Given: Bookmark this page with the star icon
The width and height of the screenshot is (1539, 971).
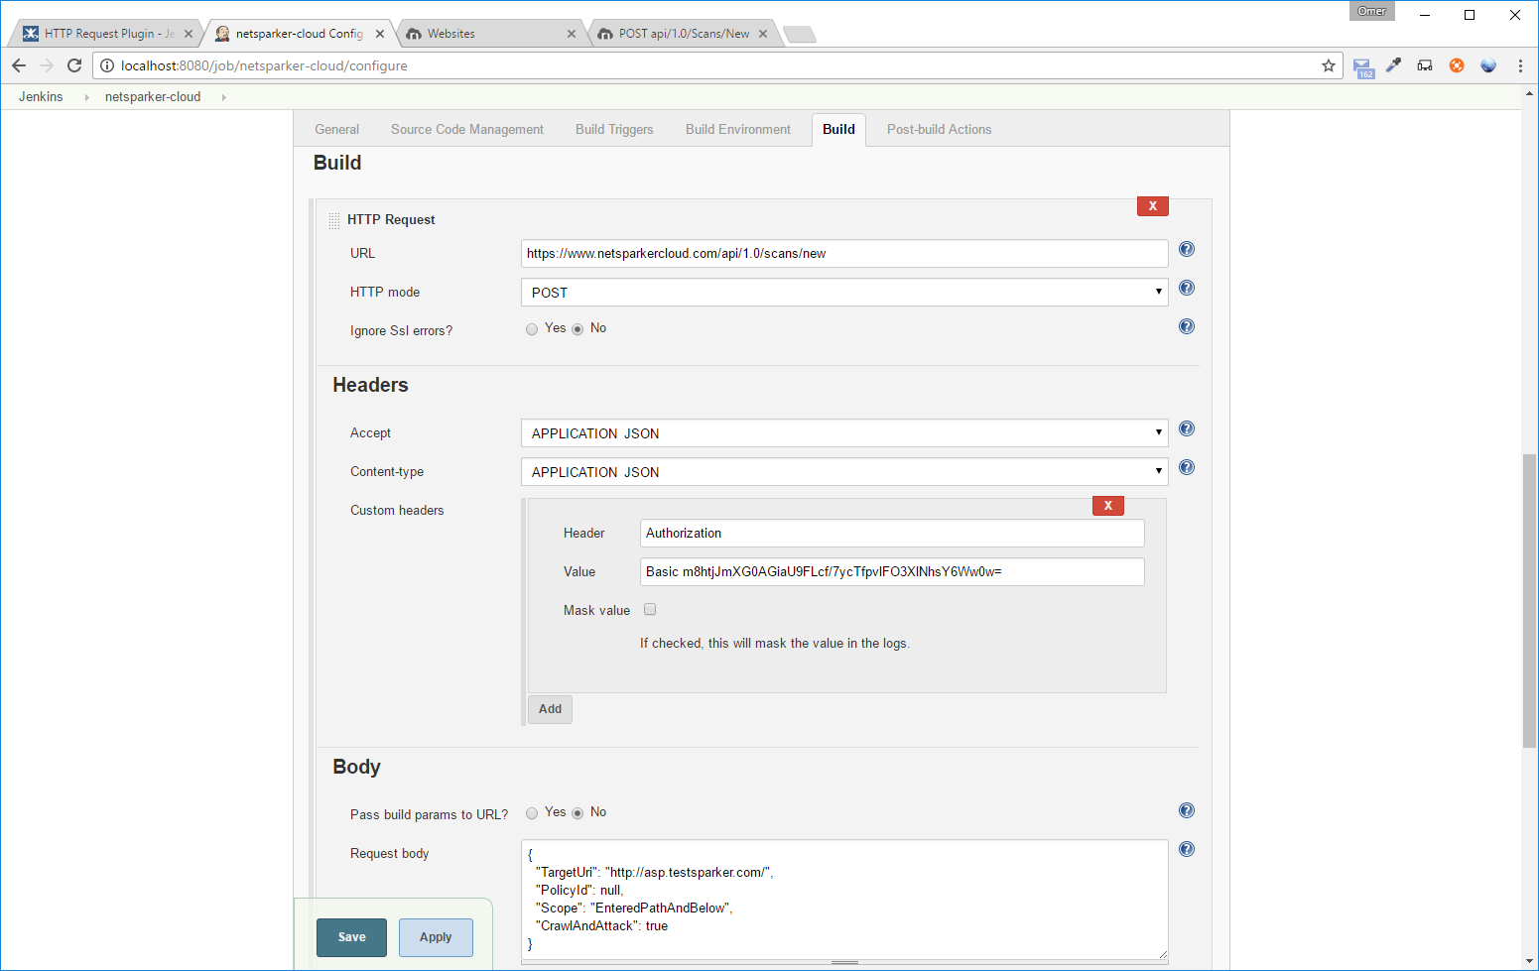Looking at the screenshot, I should [x=1328, y=65].
